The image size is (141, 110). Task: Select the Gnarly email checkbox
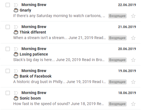pos(8,5)
